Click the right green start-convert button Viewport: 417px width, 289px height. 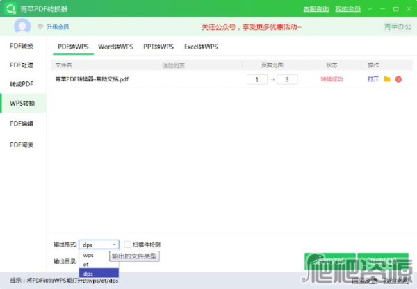tap(383, 261)
